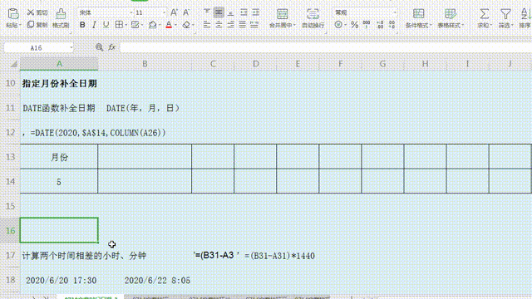Click the Sort (排序) icon
This screenshot has width=532, height=299.
point(525,14)
